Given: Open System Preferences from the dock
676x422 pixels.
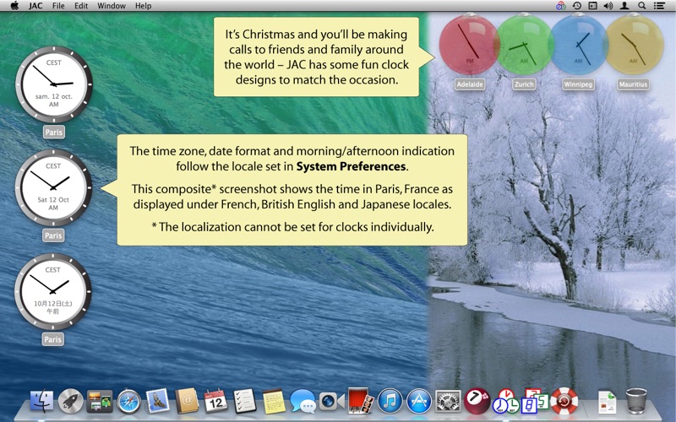Looking at the screenshot, I should pyautogui.click(x=447, y=401).
